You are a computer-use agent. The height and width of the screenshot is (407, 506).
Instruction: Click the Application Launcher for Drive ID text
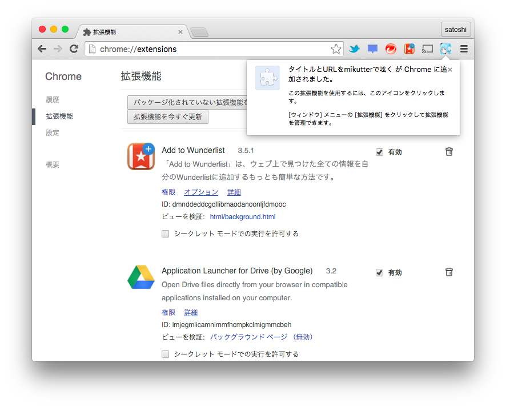(227, 325)
